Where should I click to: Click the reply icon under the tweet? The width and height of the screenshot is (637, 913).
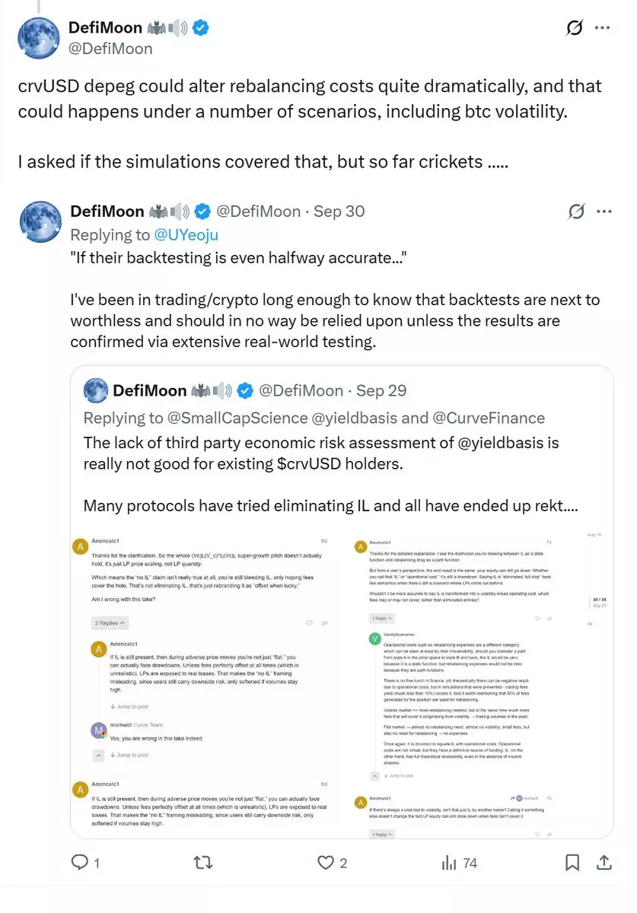click(x=79, y=862)
